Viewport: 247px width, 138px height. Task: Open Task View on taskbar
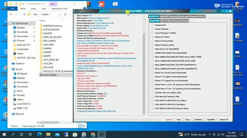tap(30, 135)
